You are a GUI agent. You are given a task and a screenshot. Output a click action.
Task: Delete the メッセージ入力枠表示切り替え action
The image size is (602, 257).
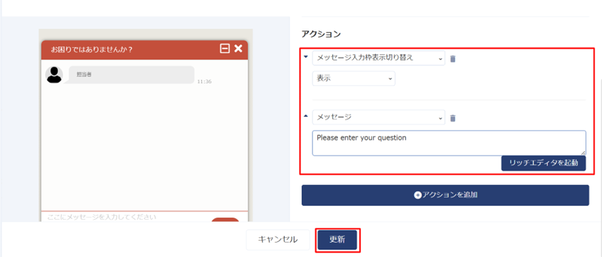pyautogui.click(x=453, y=58)
